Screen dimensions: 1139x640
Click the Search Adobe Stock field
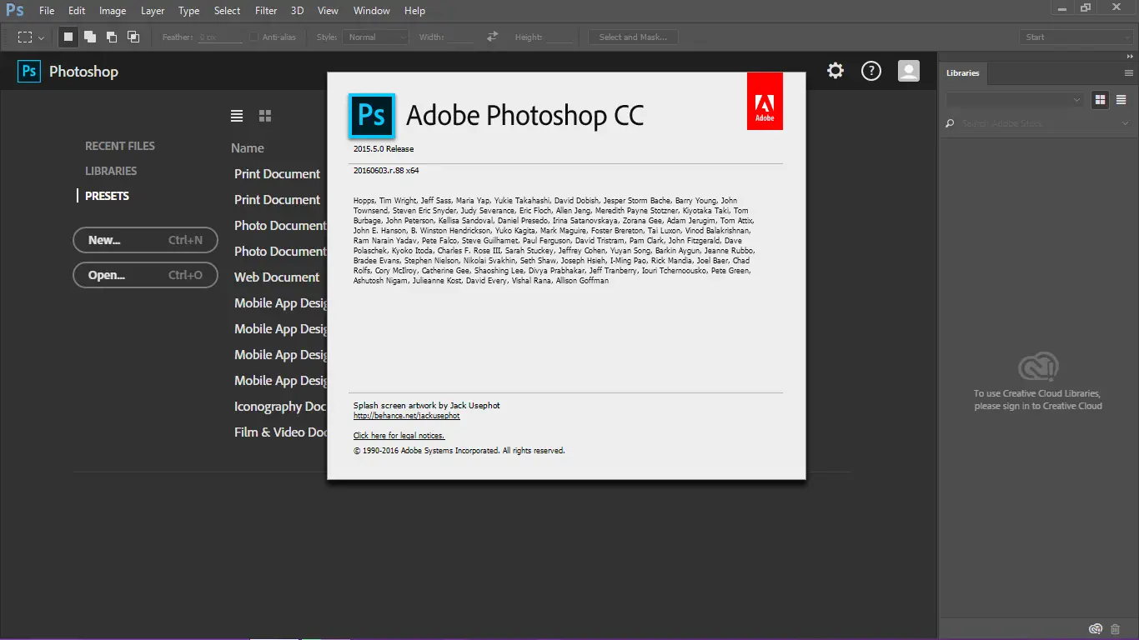coord(1038,123)
